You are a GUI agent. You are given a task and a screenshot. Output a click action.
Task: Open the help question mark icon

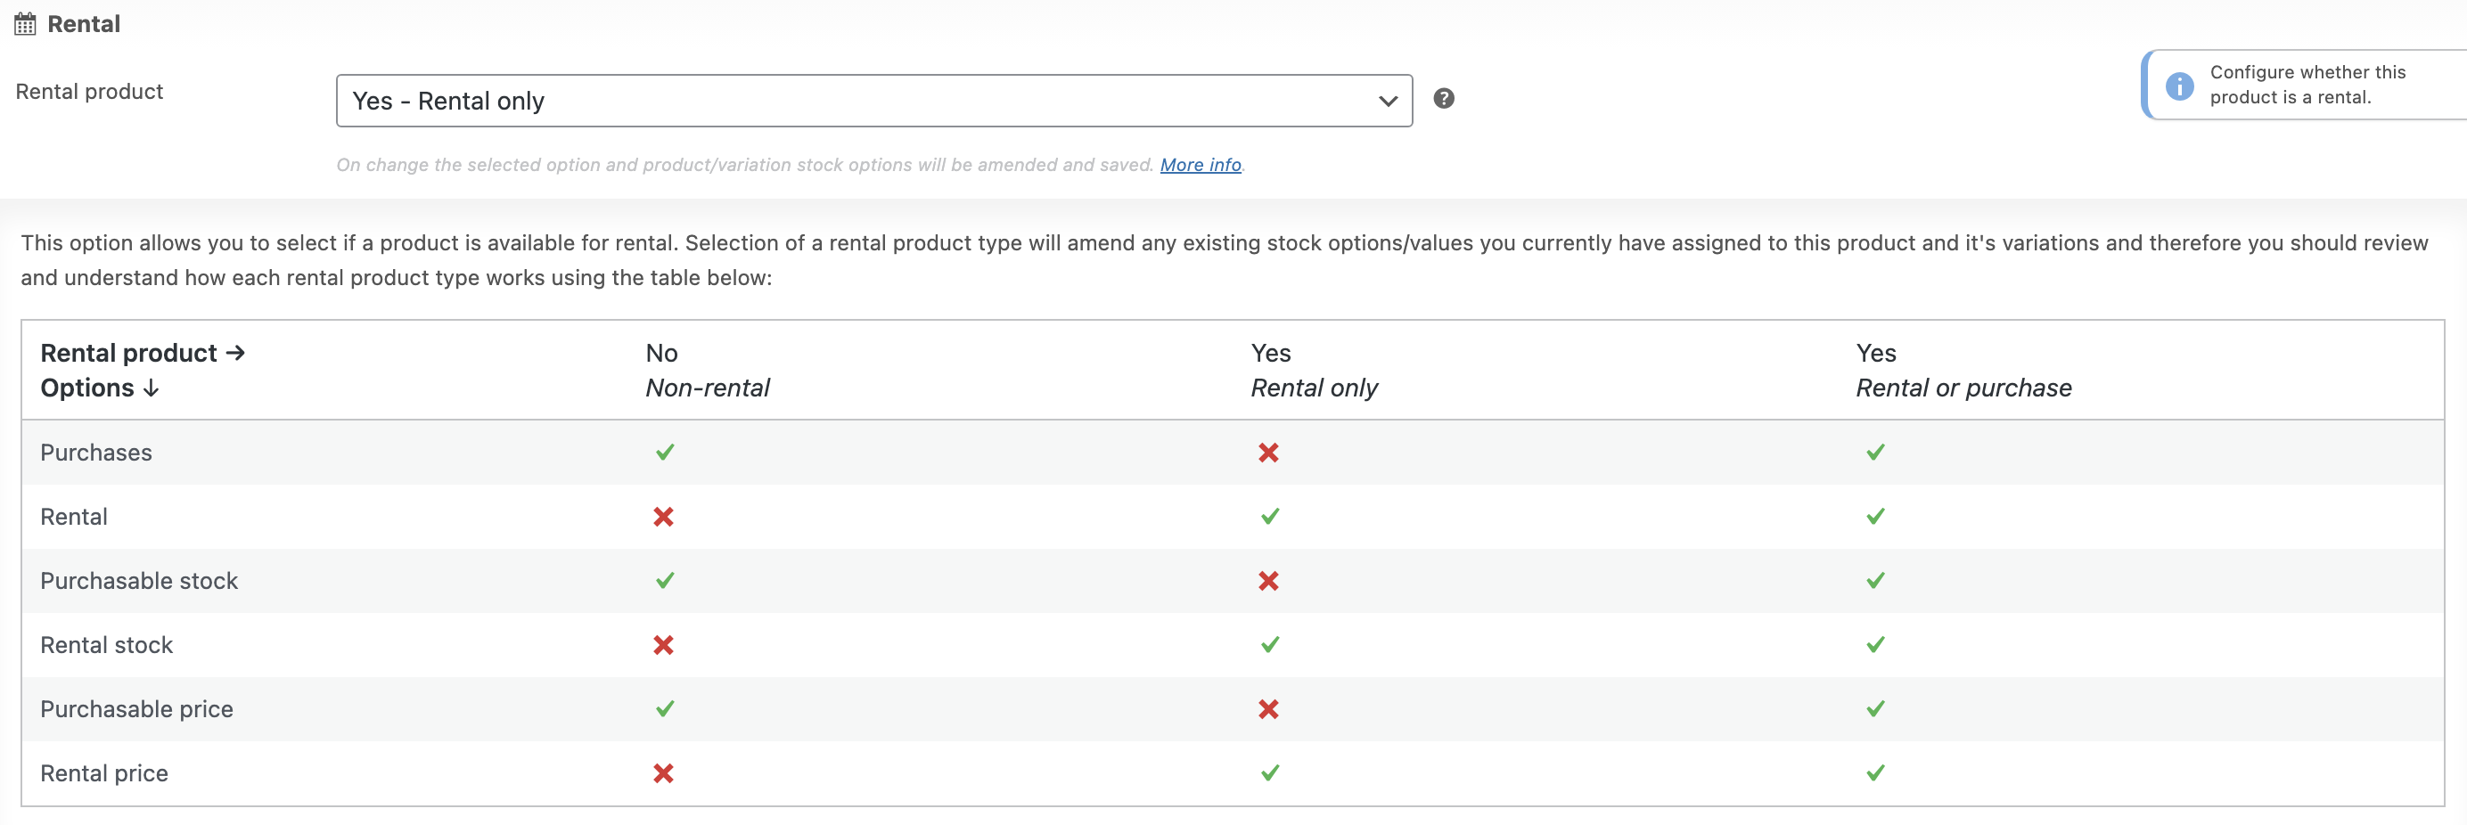pos(1444,99)
